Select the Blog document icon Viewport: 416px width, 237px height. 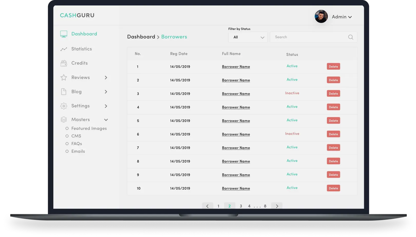pyautogui.click(x=63, y=91)
